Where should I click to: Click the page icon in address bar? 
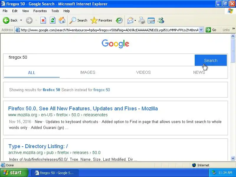[18, 30]
